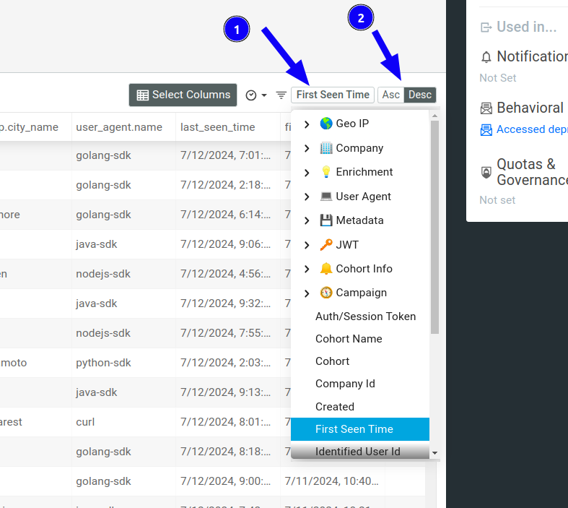Select Auth/Session Token from the list
This screenshot has height=508, width=568.
365,317
